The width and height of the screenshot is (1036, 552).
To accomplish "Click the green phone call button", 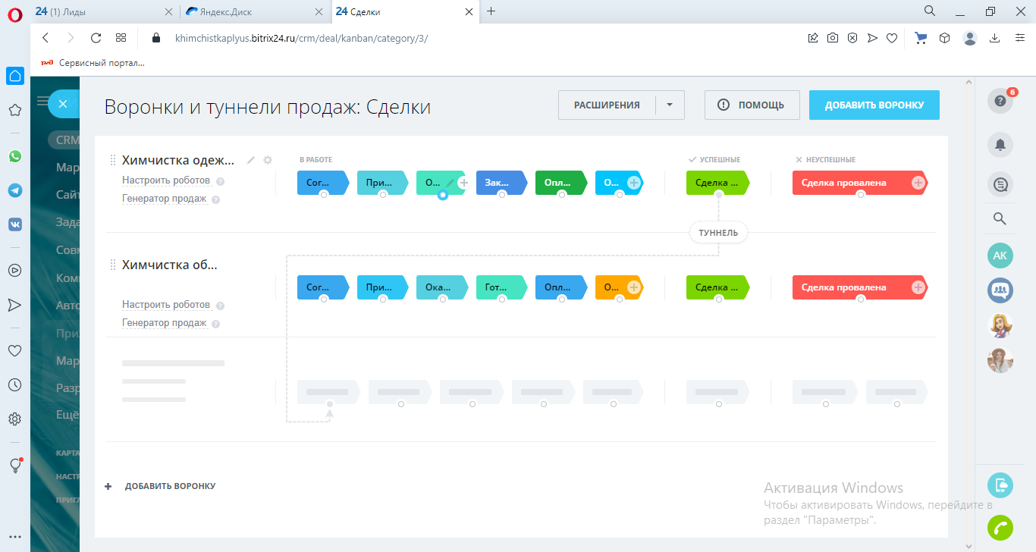I will pos(1000,528).
